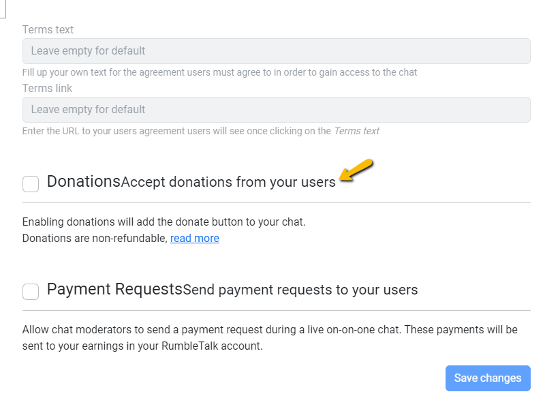The image size is (545, 409).
Task: Select the Terms text field label
Action: (48, 29)
